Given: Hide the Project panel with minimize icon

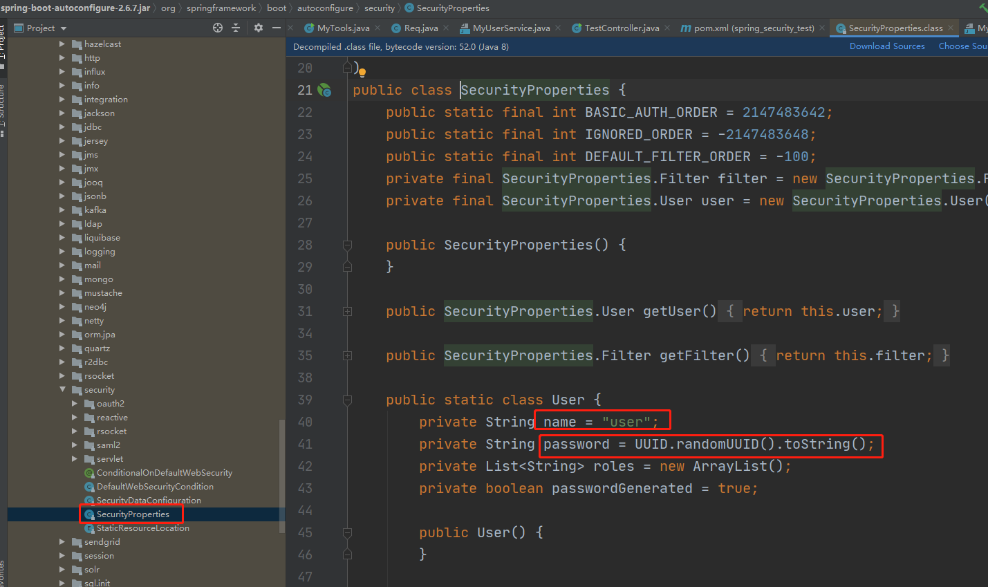Looking at the screenshot, I should point(277,28).
